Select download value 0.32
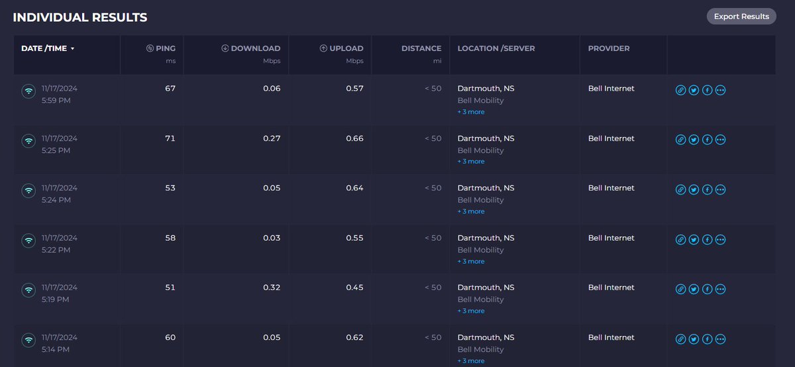Image resolution: width=795 pixels, height=367 pixels. (x=271, y=287)
